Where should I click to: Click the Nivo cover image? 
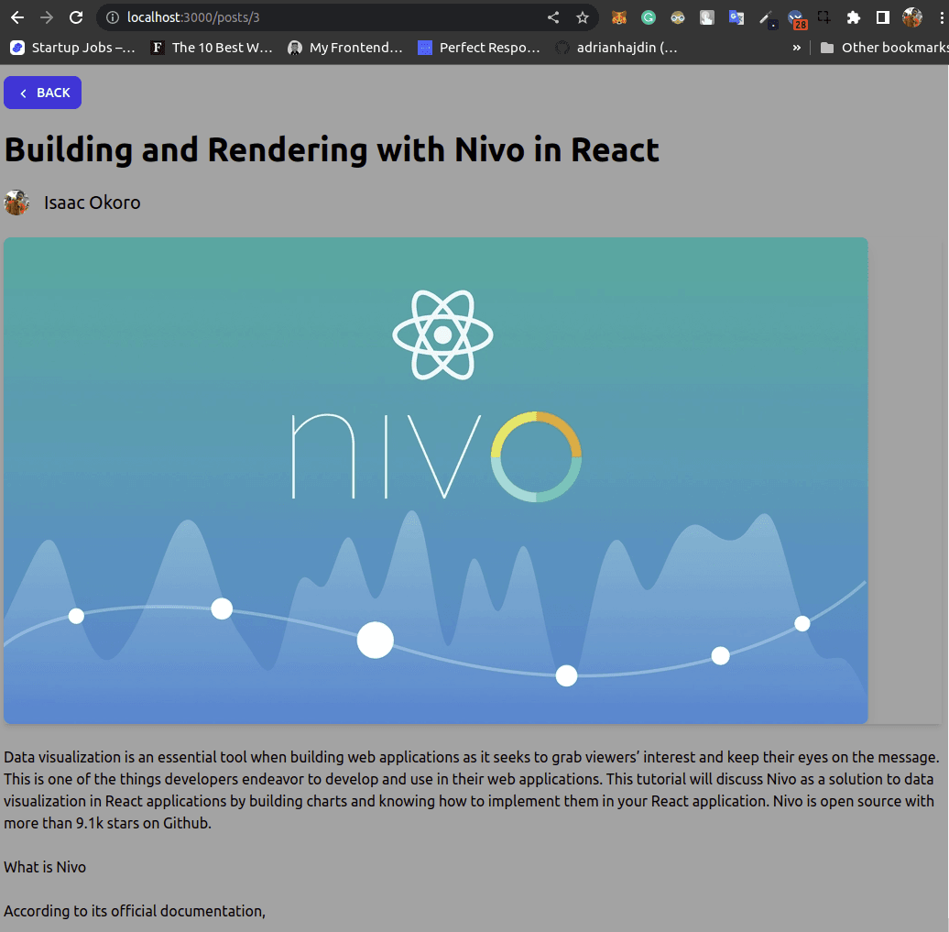click(x=435, y=480)
